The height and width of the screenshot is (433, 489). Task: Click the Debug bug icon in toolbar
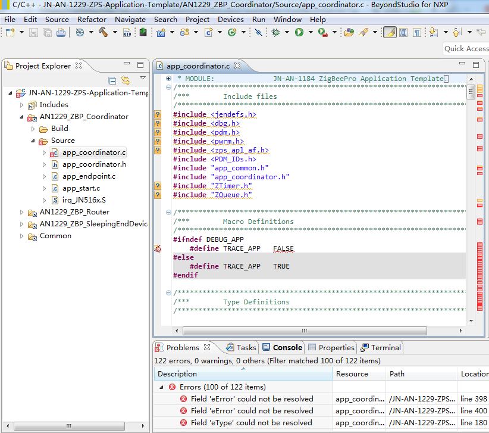pos(275,32)
